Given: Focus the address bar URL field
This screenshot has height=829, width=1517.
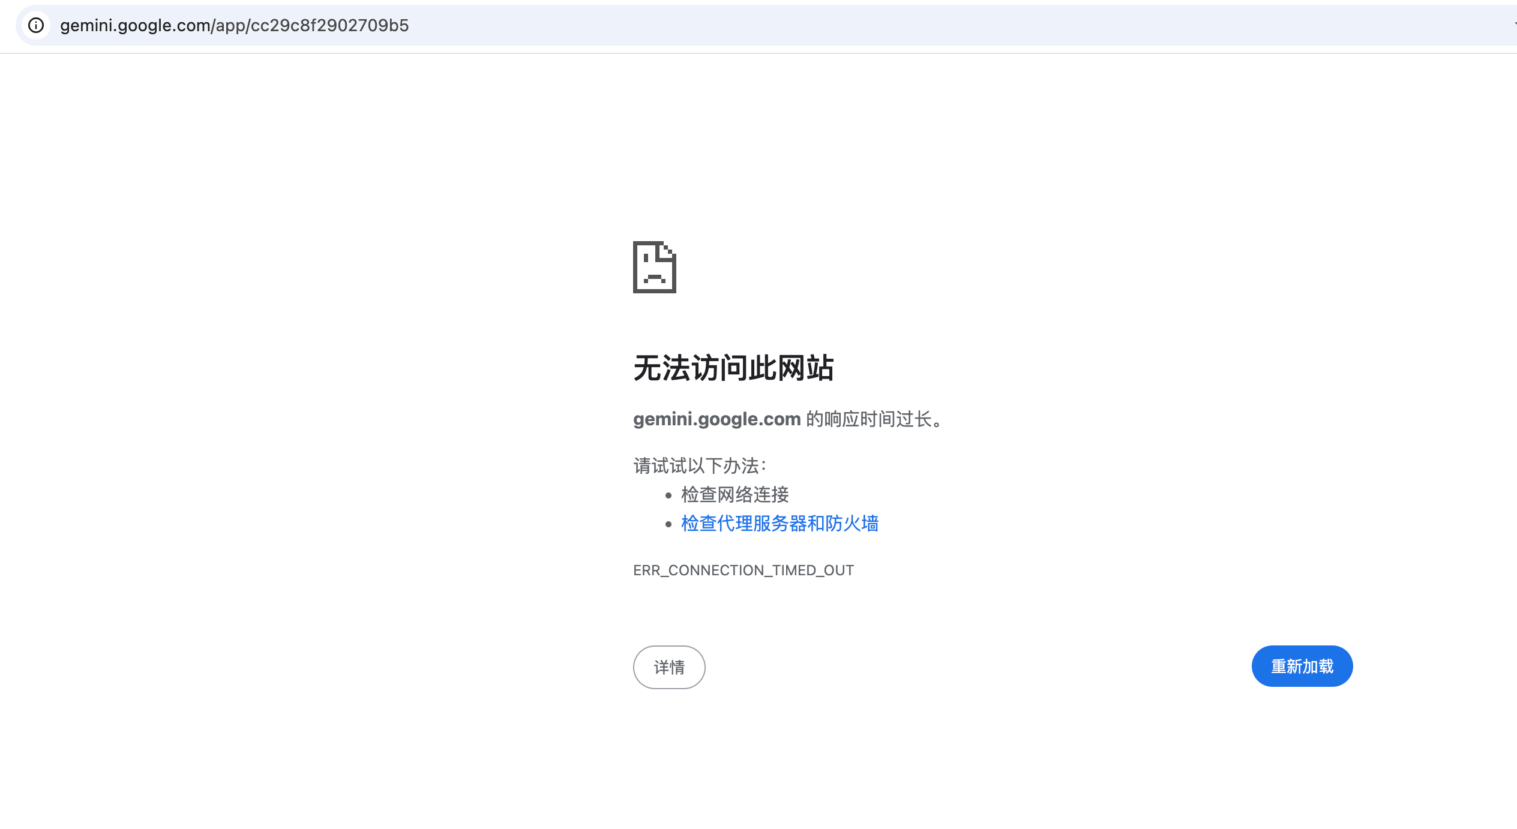Looking at the screenshot, I should click(234, 25).
